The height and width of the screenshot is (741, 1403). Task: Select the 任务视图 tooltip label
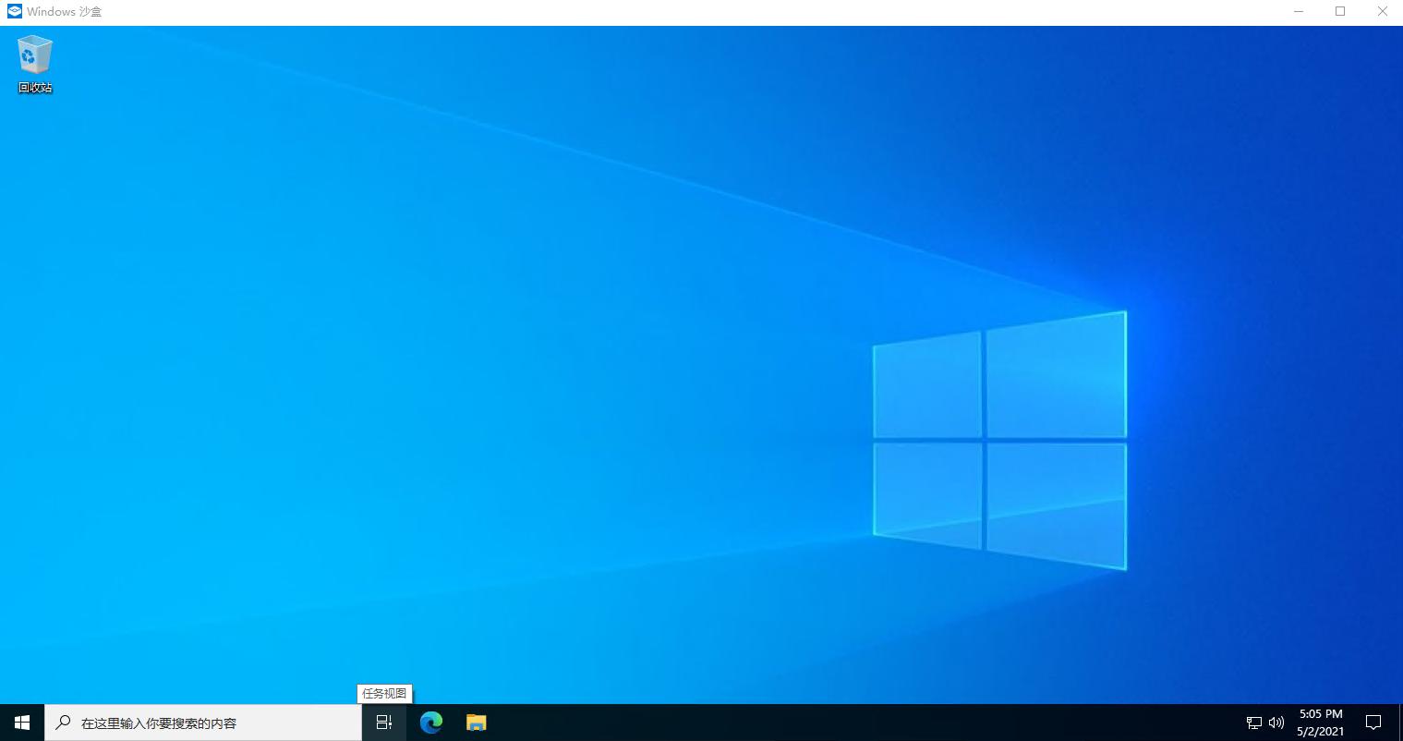point(384,693)
